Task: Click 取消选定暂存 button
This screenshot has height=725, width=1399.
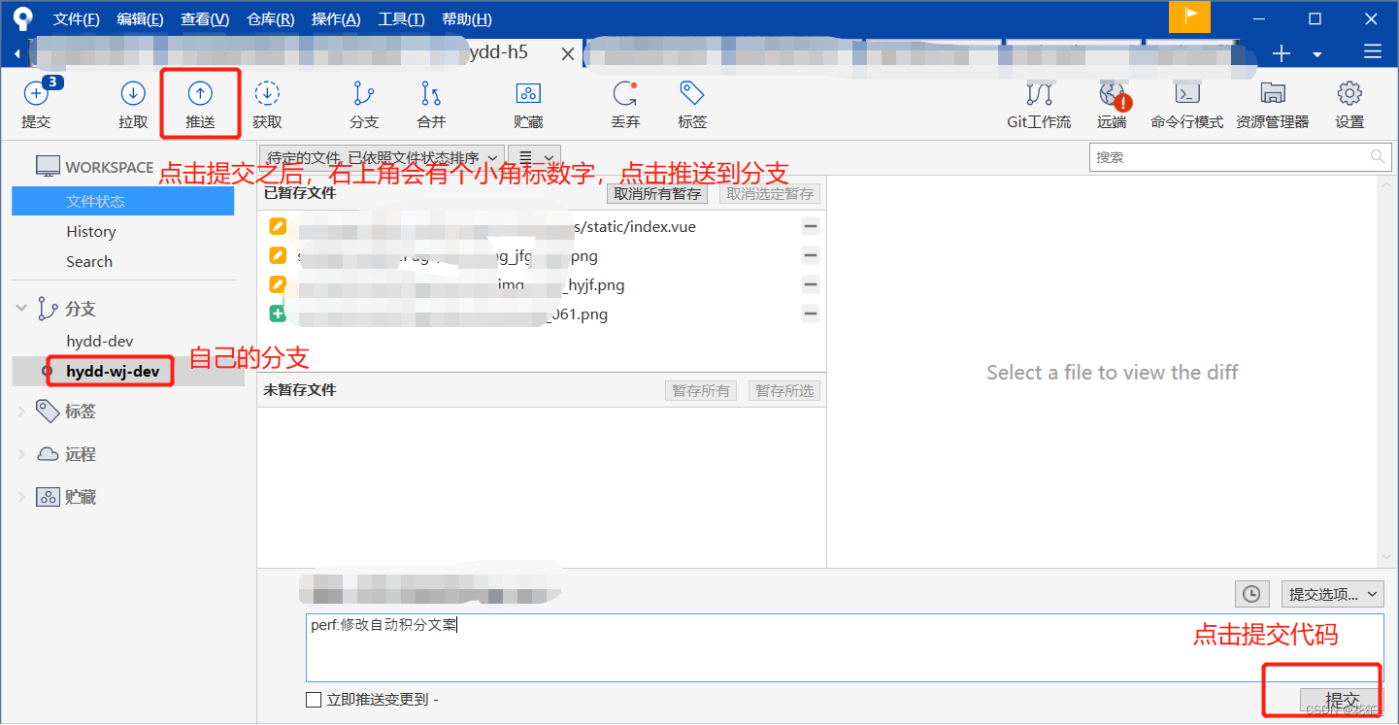Action: point(770,194)
